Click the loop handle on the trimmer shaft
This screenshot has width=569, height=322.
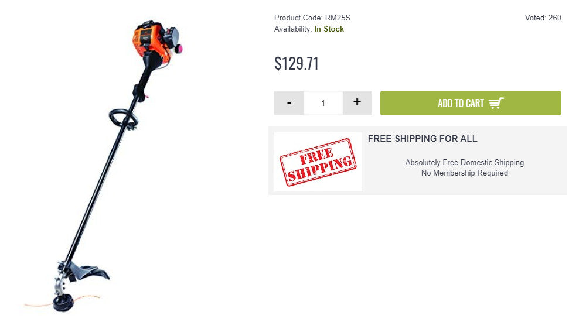coord(124,118)
